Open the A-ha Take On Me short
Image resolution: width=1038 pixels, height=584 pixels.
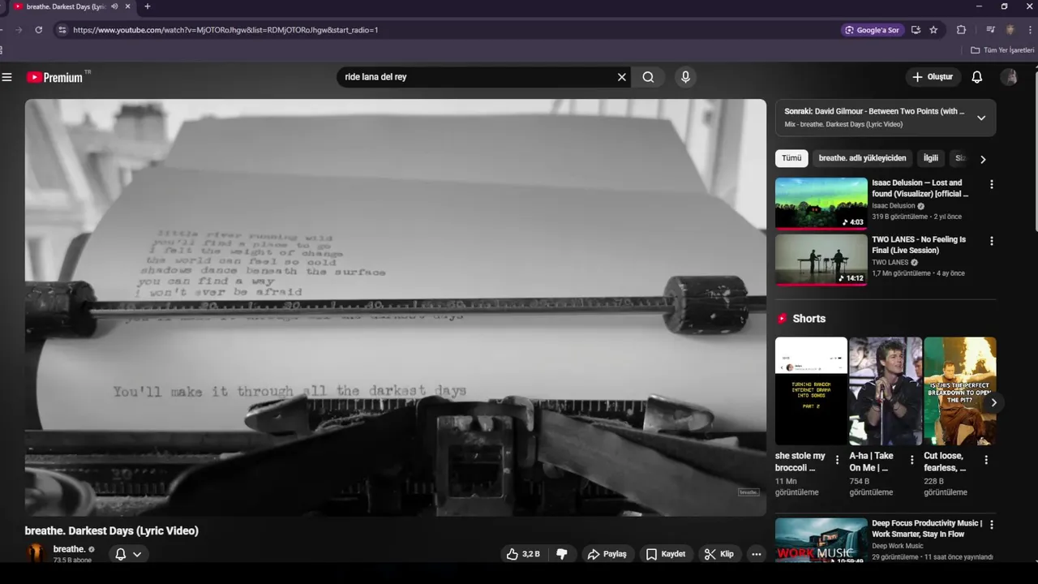[x=886, y=391]
